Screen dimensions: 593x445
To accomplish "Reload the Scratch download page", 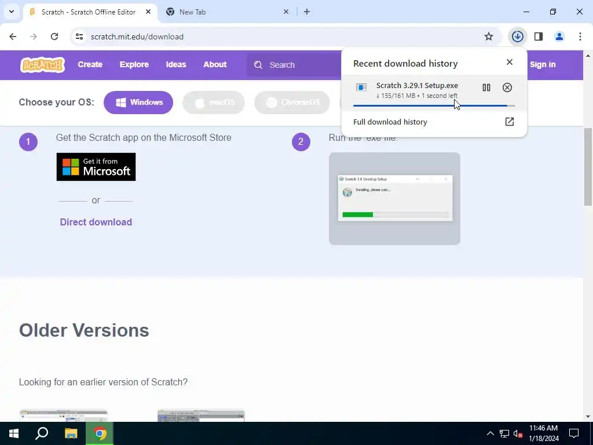I will point(54,37).
